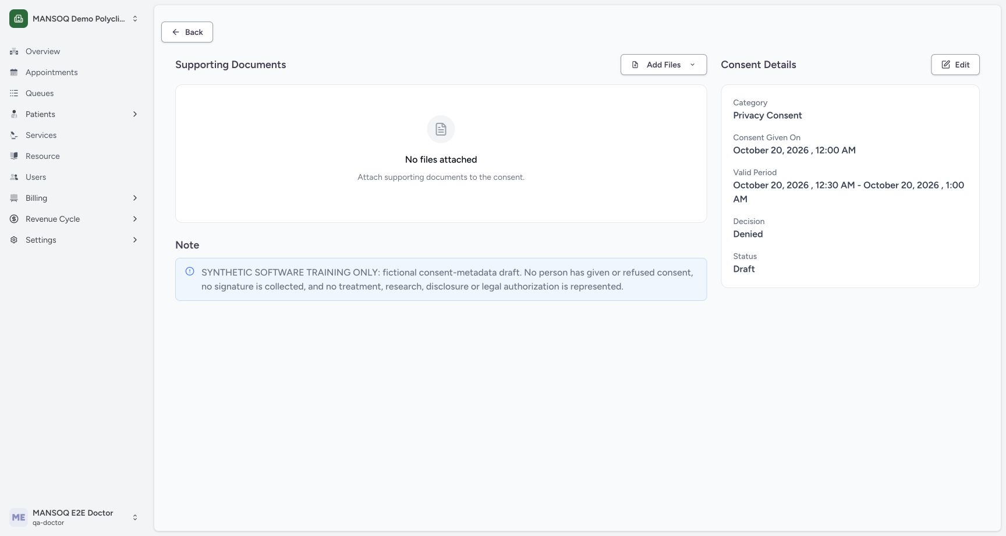Open Users from the sidebar
This screenshot has height=536, width=1006.
click(75, 177)
